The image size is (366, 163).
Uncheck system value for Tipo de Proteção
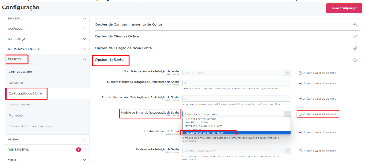click(x=300, y=73)
